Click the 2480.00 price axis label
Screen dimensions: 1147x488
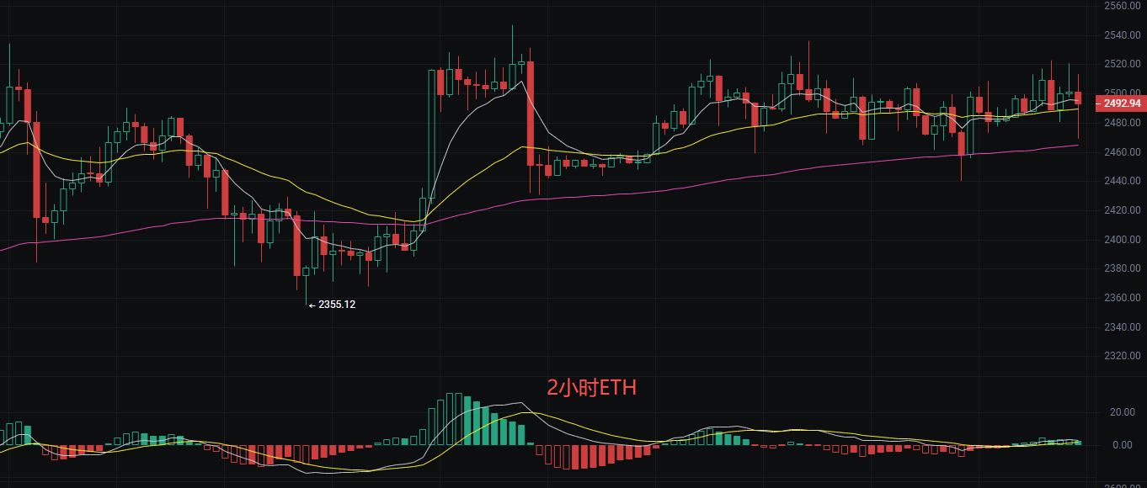1123,123
